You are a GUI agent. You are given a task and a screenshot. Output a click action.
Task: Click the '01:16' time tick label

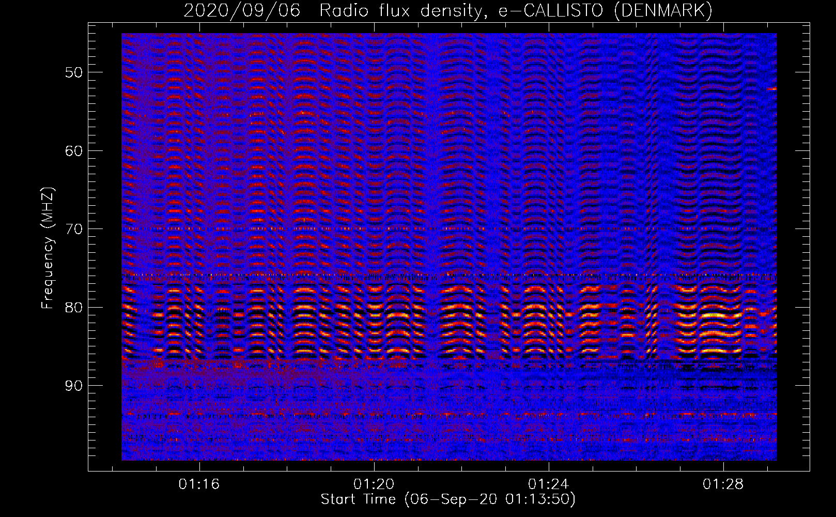click(199, 484)
